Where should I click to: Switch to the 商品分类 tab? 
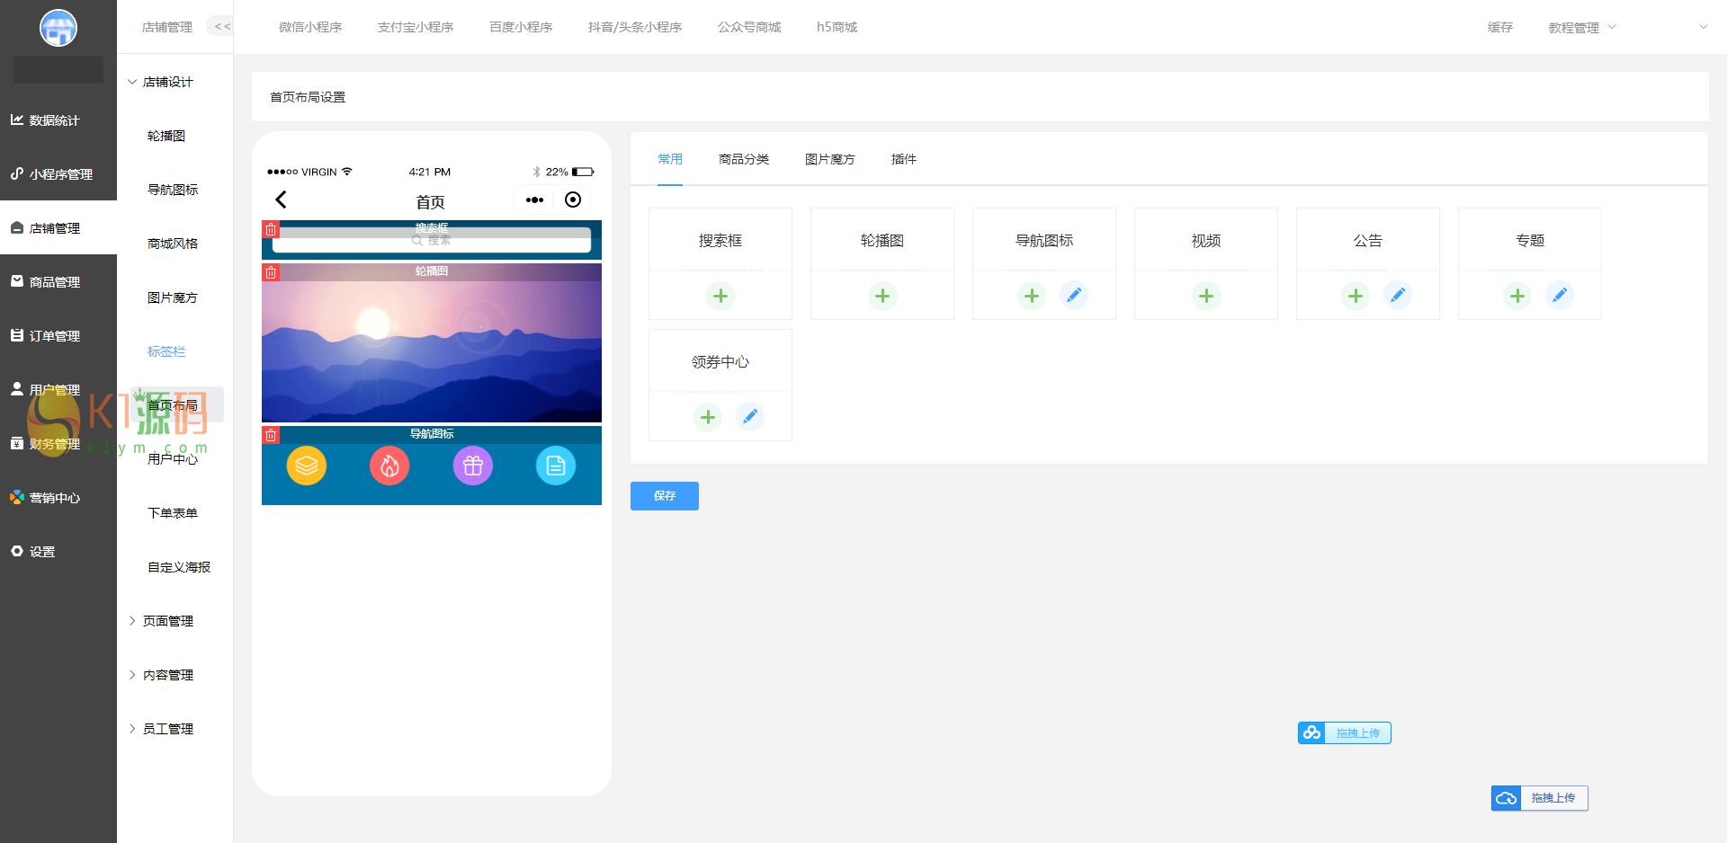(744, 159)
